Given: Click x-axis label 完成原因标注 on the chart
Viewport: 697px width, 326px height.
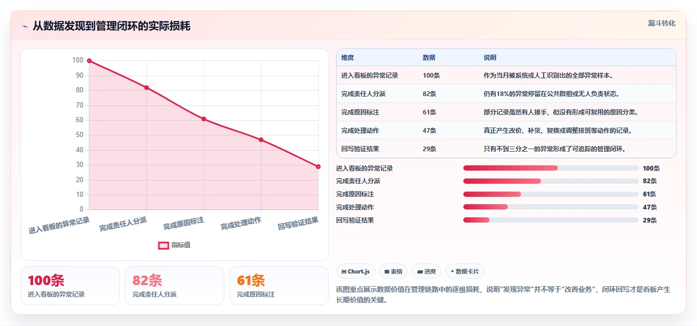Looking at the screenshot, I should tap(183, 223).
